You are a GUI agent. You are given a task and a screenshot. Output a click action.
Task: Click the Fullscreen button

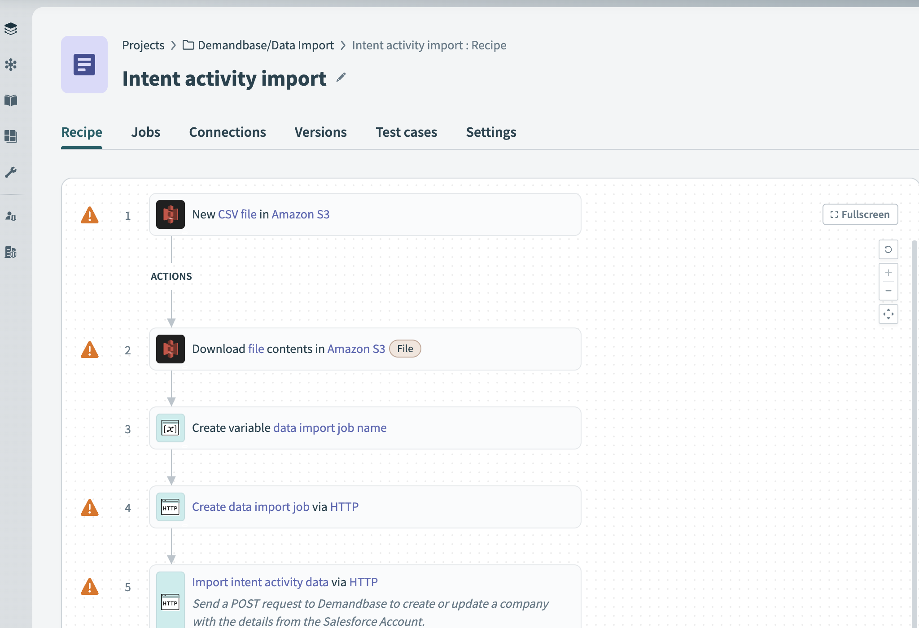[x=860, y=214]
